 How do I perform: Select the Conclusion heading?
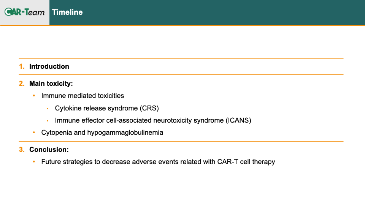point(49,150)
